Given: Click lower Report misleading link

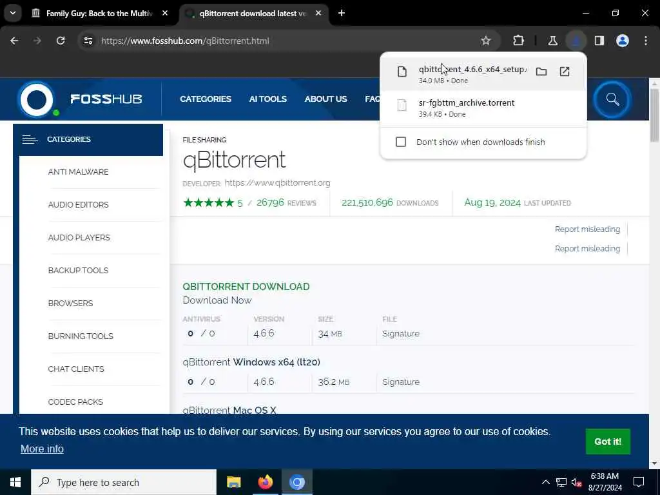Looking at the screenshot, I should pos(587,249).
